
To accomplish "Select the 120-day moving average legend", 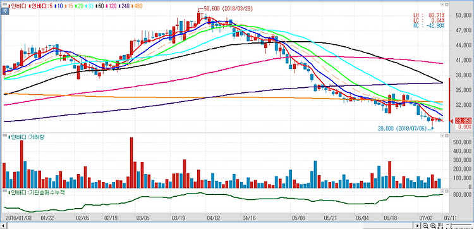I will click(111, 6).
